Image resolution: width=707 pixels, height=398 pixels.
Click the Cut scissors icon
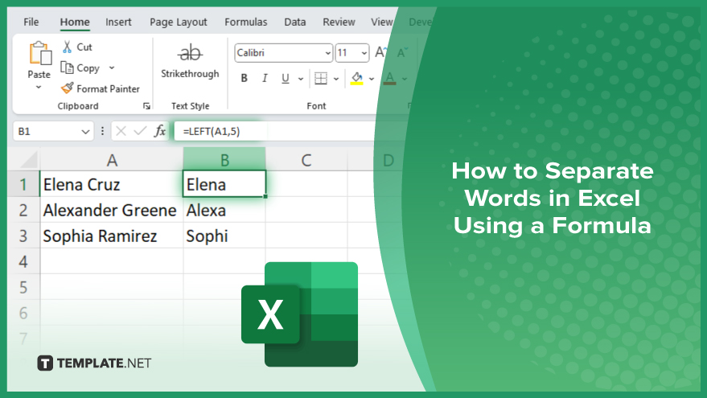(68, 47)
